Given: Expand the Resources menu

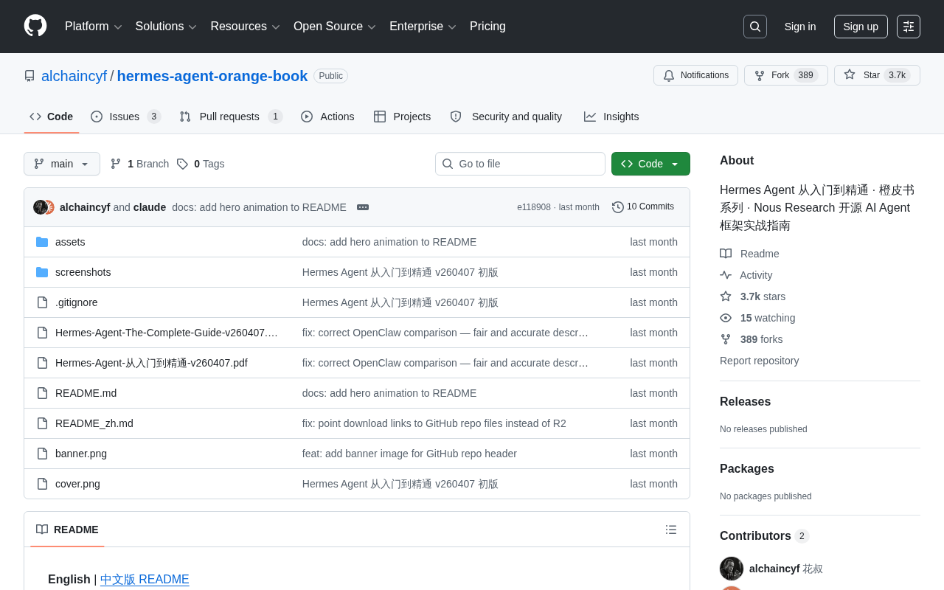Looking at the screenshot, I should click(x=245, y=27).
